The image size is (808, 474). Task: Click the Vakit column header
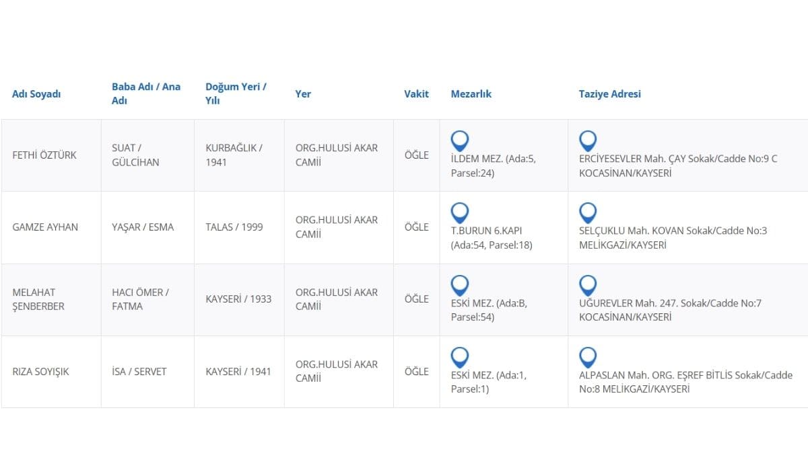click(416, 94)
